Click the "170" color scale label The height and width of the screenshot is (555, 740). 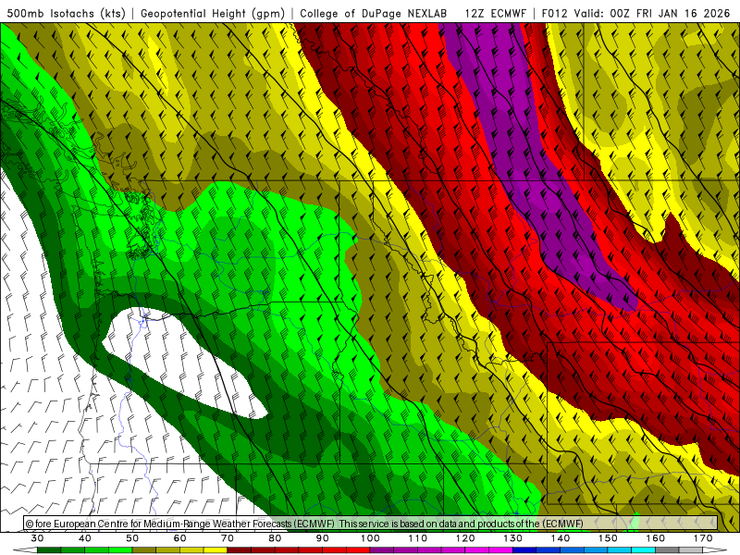(x=703, y=538)
